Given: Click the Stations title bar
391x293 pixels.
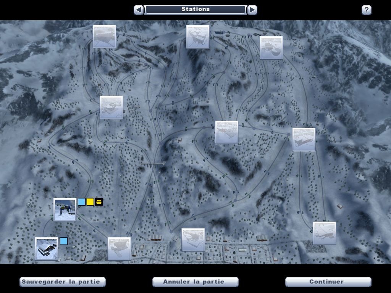Looking at the screenshot, I should (195, 10).
